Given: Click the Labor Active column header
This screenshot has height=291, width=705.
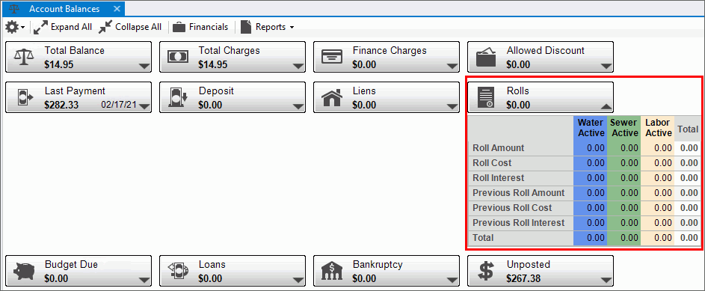Looking at the screenshot, I should point(657,128).
